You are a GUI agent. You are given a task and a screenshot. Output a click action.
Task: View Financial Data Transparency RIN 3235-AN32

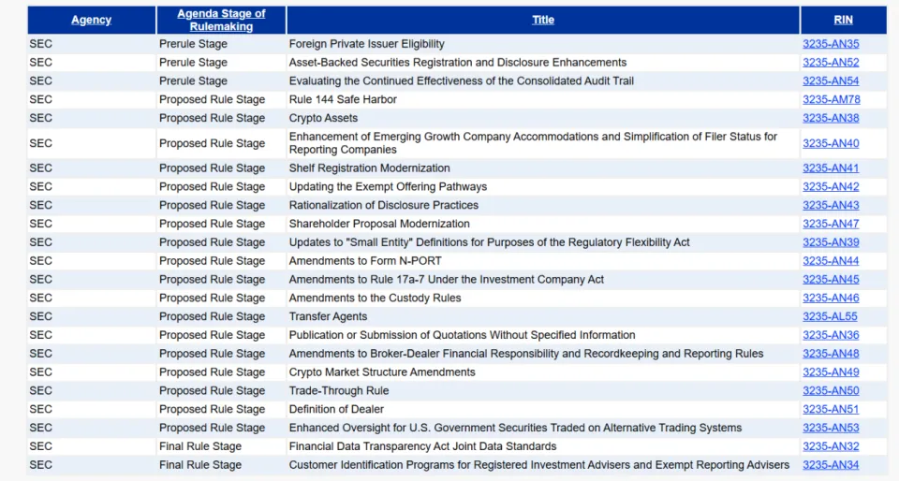831,446
